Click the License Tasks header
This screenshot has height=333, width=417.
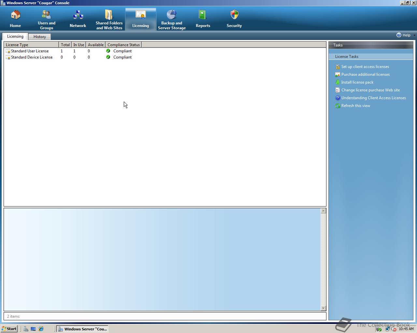pos(371,57)
